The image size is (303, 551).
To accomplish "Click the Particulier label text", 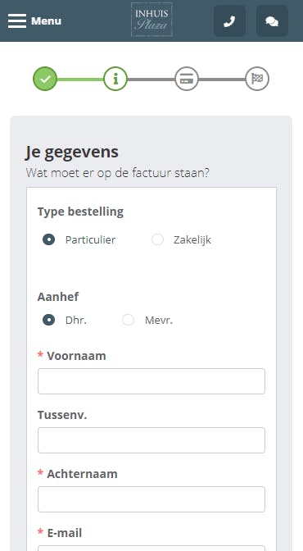I will (x=90, y=240).
